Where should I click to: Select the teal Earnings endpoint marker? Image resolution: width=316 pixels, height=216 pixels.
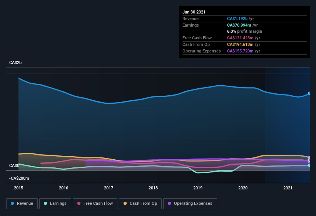coord(309,165)
